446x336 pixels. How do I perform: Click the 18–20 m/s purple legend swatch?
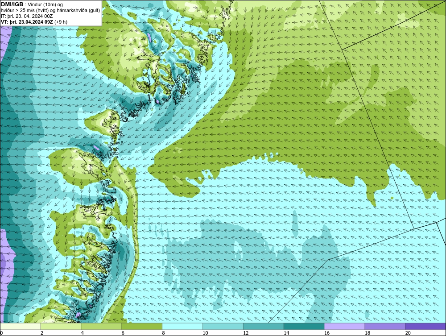point(385,326)
